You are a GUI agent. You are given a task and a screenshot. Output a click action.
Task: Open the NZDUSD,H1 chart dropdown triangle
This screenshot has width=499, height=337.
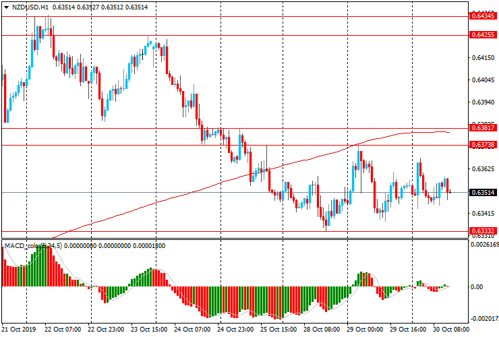[x=6, y=7]
